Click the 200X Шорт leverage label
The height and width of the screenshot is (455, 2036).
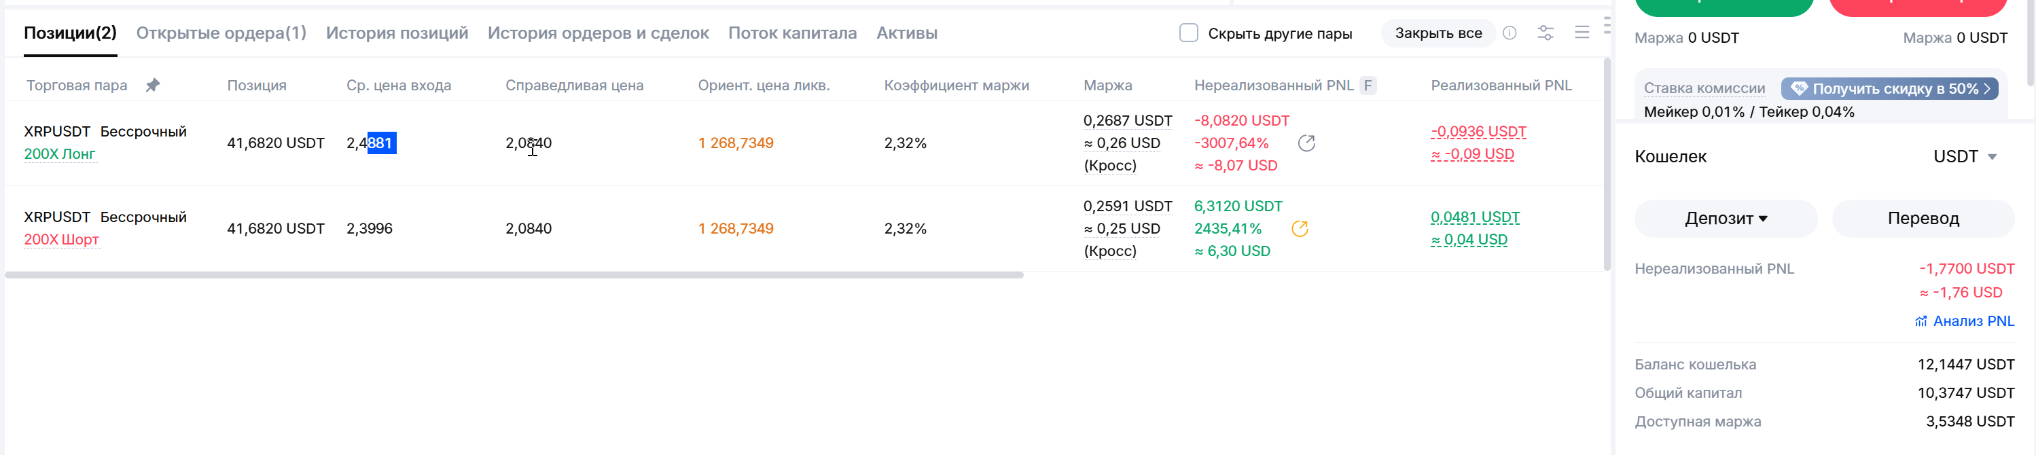click(62, 239)
